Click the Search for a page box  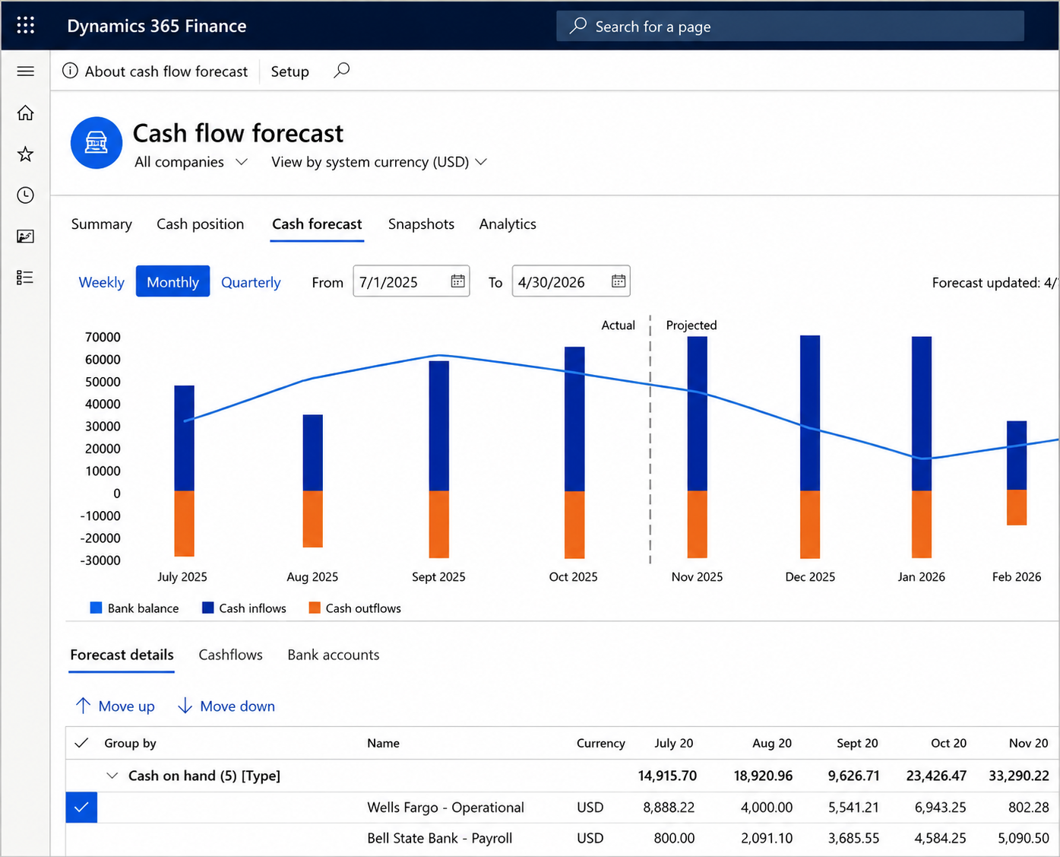[x=790, y=26]
